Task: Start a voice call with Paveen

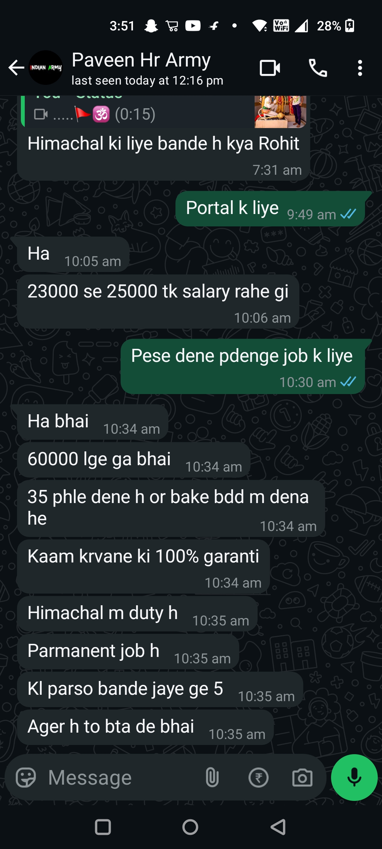Action: coord(318,68)
